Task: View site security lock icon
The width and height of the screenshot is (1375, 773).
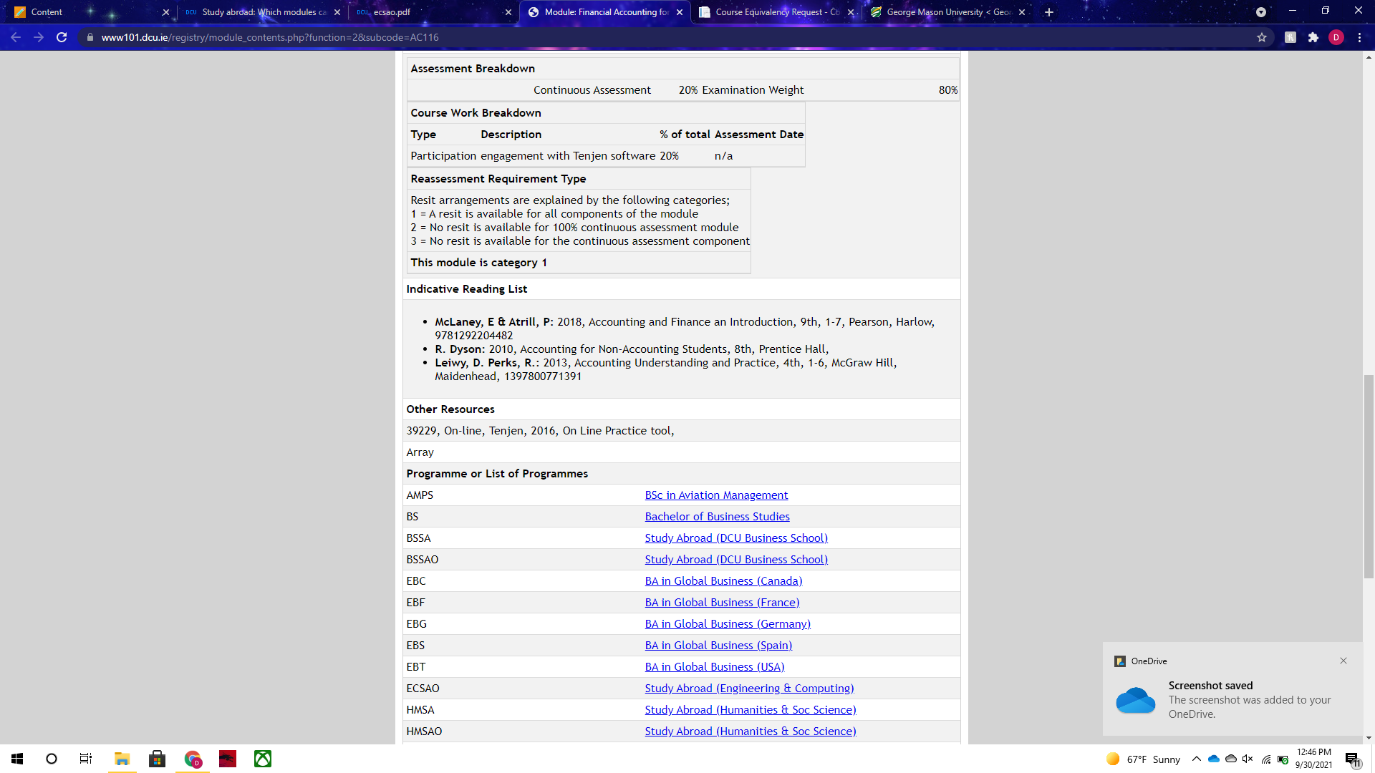Action: 90,37
